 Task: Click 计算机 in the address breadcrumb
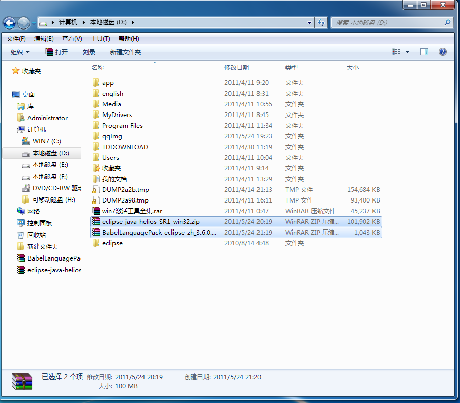pyautogui.click(x=68, y=22)
